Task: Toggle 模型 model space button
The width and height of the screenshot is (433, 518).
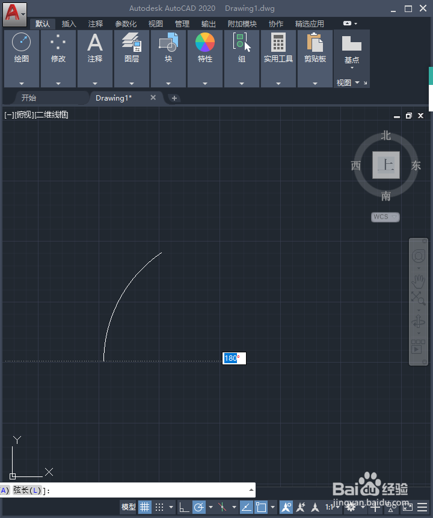Action: coord(128,507)
